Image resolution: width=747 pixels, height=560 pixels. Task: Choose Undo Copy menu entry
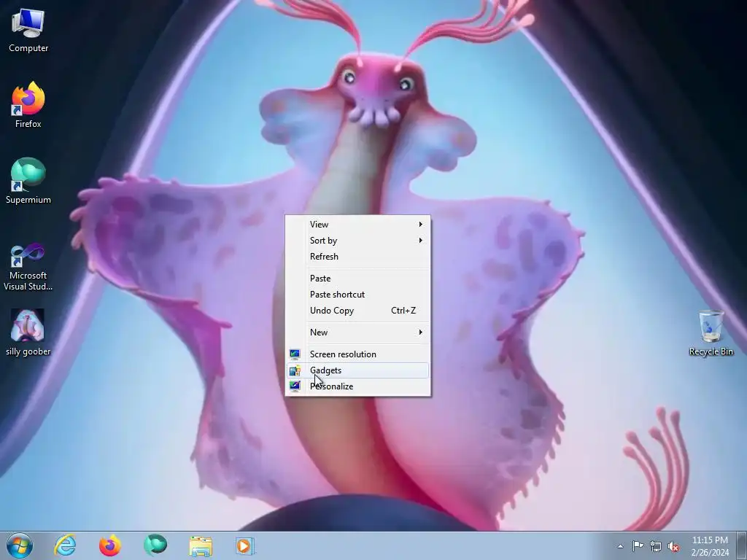click(x=357, y=311)
